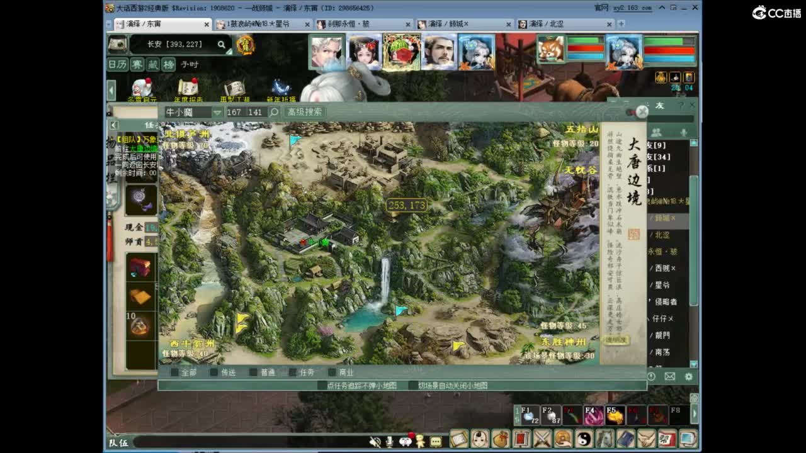Check the 任务 map filter
This screenshot has width=806, height=453.
tap(293, 372)
